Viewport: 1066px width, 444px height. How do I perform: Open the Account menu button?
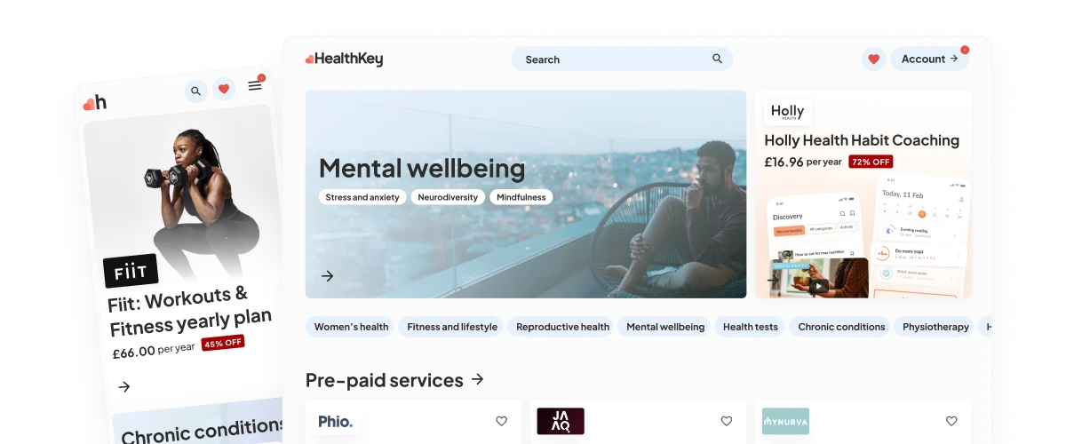coord(929,59)
